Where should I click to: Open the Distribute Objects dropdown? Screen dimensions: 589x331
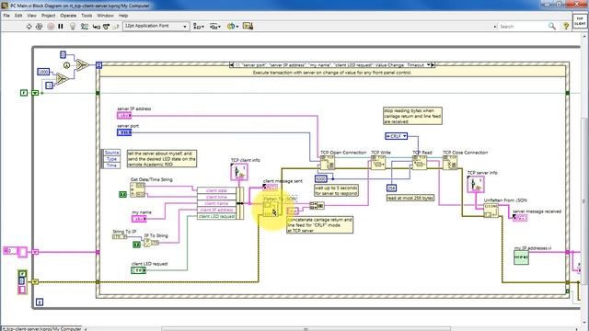pyautogui.click(x=214, y=27)
